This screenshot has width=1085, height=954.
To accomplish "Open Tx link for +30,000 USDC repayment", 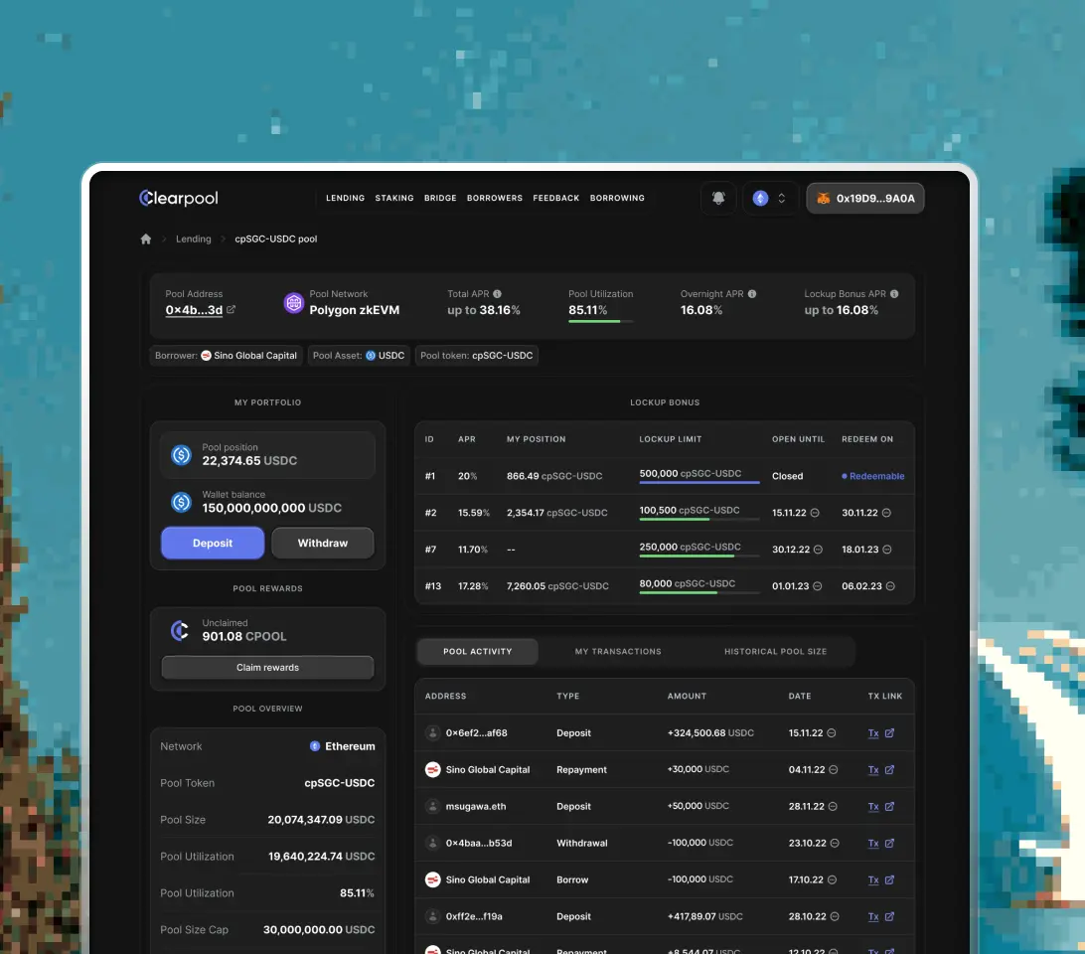I will (x=873, y=770).
